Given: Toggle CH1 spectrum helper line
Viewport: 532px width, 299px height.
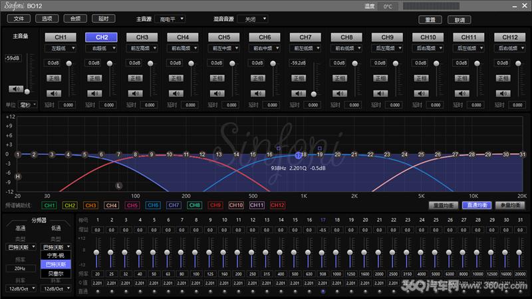Looking at the screenshot, I should pos(49,205).
